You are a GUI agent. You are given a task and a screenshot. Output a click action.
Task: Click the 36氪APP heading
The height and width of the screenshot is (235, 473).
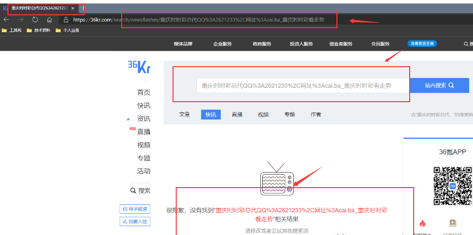point(453,152)
